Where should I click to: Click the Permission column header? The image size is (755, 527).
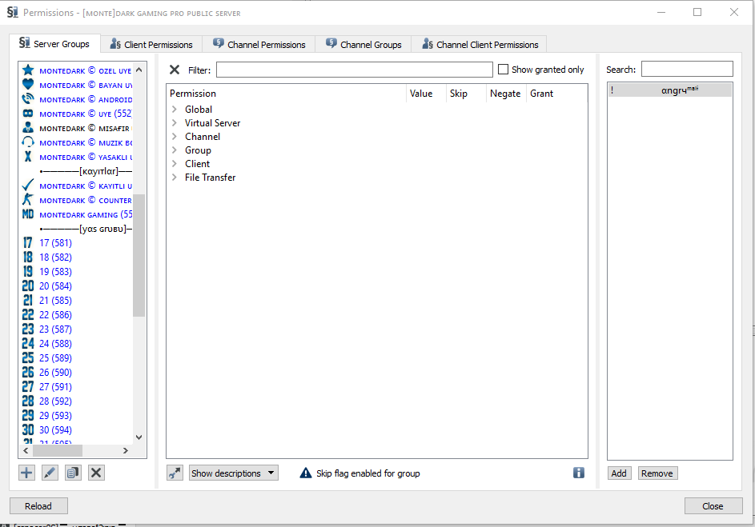coord(287,94)
